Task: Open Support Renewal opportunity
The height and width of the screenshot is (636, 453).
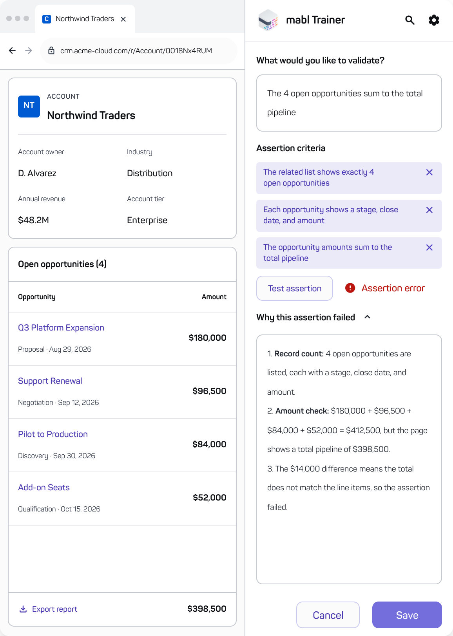Action: tap(50, 381)
